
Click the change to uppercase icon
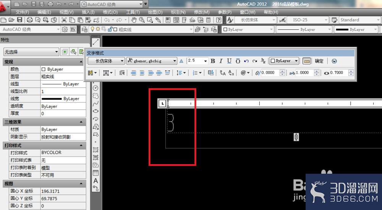click(223, 73)
